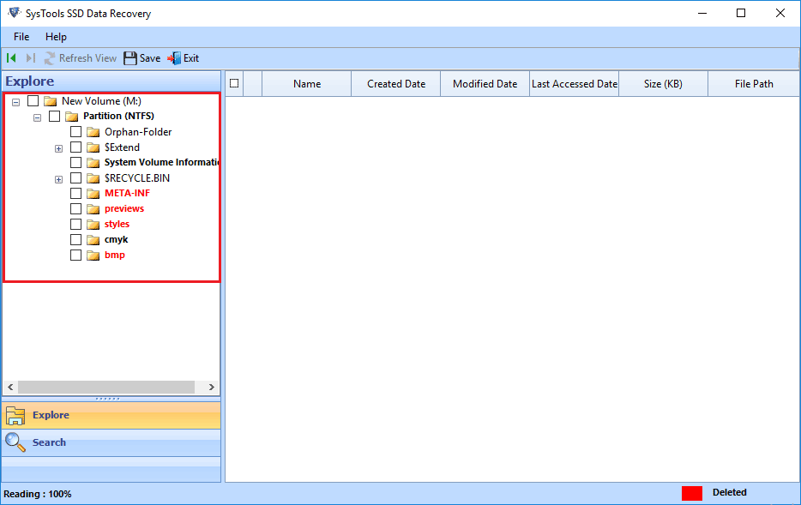Click the Save toolbar label
Viewport: 801px width, 505px height.
(x=150, y=58)
